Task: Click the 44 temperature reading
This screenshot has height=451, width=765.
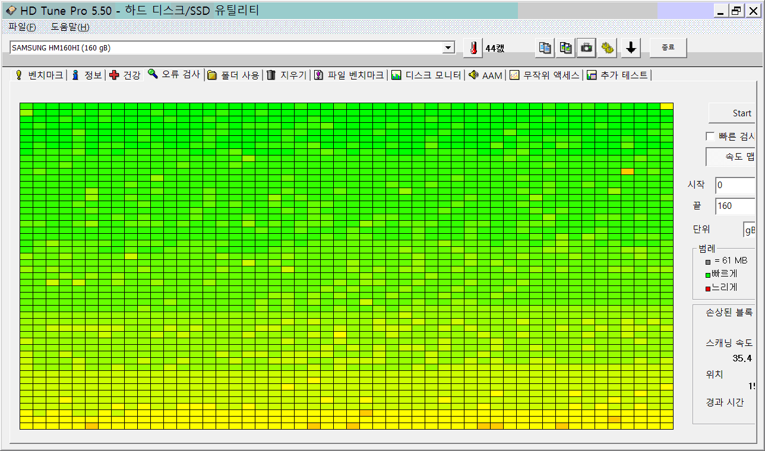Action: pos(495,49)
